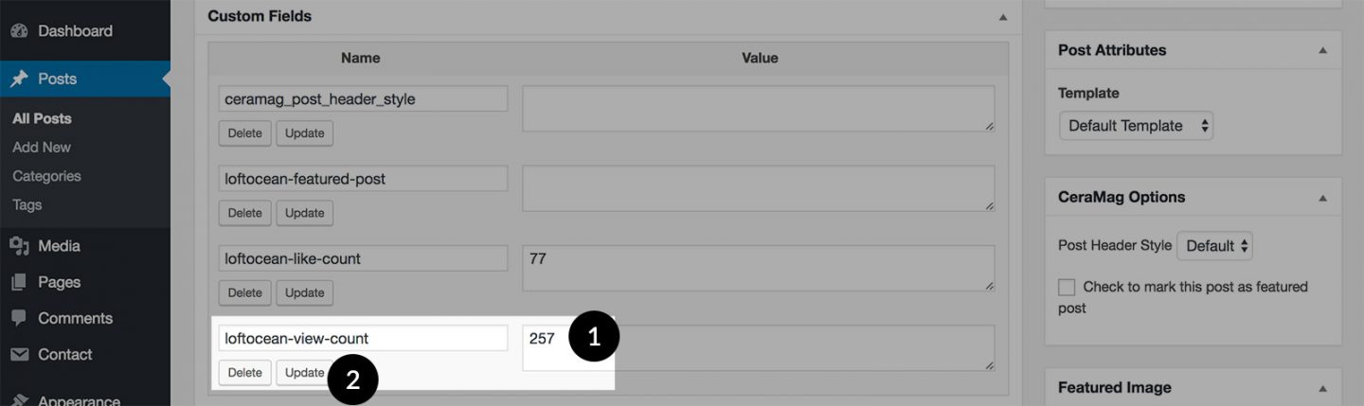Check to mark this post as featured
This screenshot has width=1364, height=406.
(x=1067, y=287)
